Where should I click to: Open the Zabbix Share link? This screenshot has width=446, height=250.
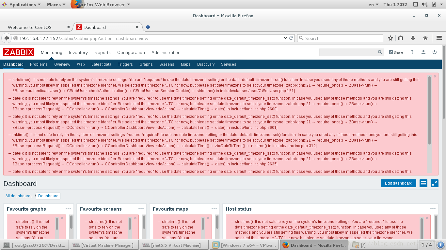point(396,52)
